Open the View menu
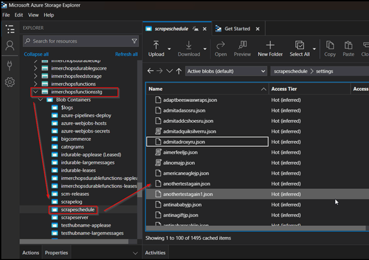 pyautogui.click(x=33, y=15)
